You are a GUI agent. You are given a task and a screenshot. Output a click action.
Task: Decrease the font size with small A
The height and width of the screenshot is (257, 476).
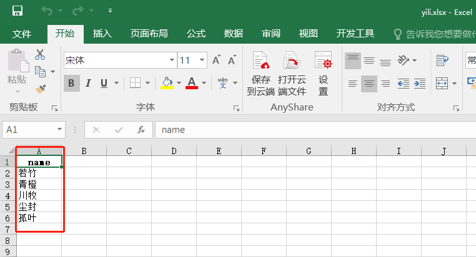coord(232,60)
